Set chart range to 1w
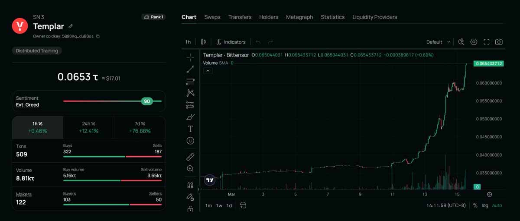The height and width of the screenshot is (221, 520). tap(219, 205)
